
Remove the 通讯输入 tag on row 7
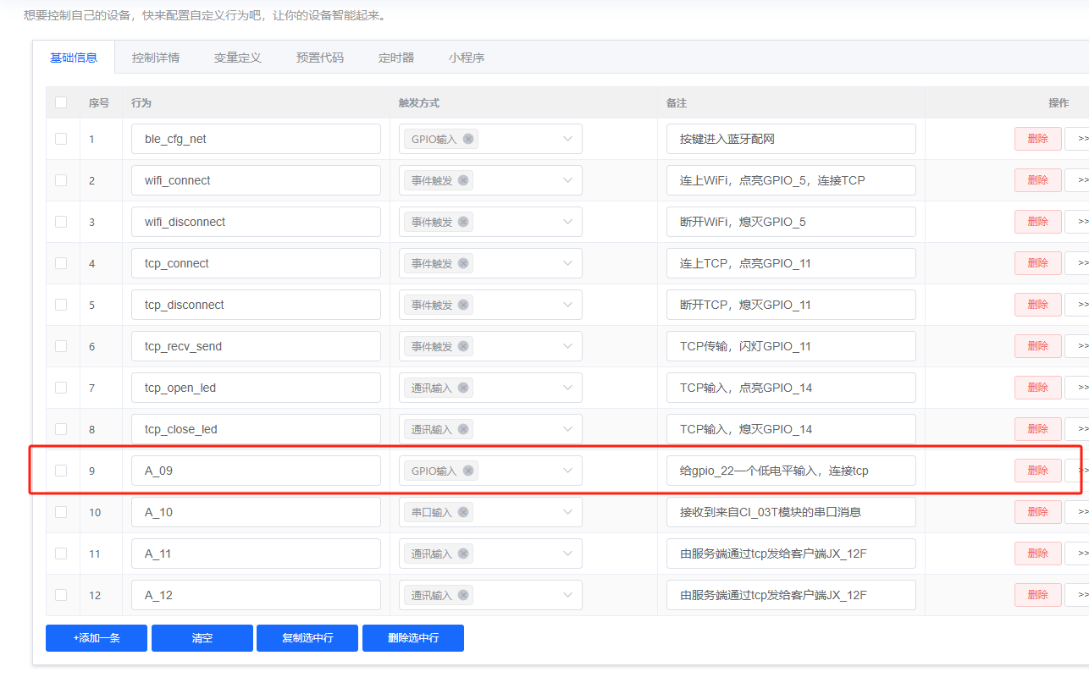[x=463, y=387]
